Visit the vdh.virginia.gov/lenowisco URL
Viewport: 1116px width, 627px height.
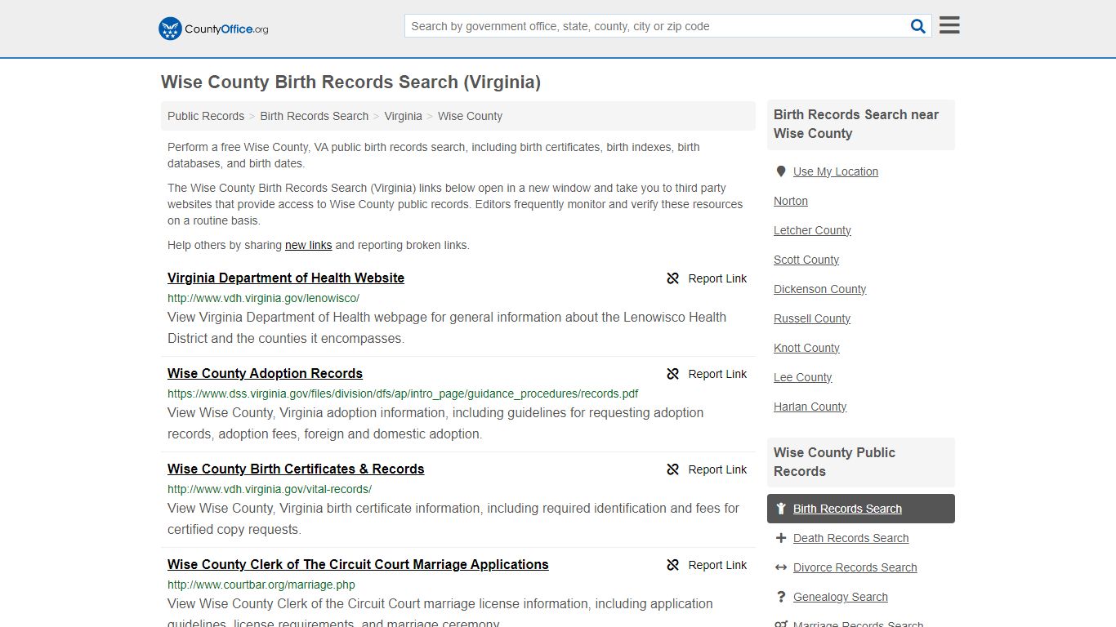(263, 298)
